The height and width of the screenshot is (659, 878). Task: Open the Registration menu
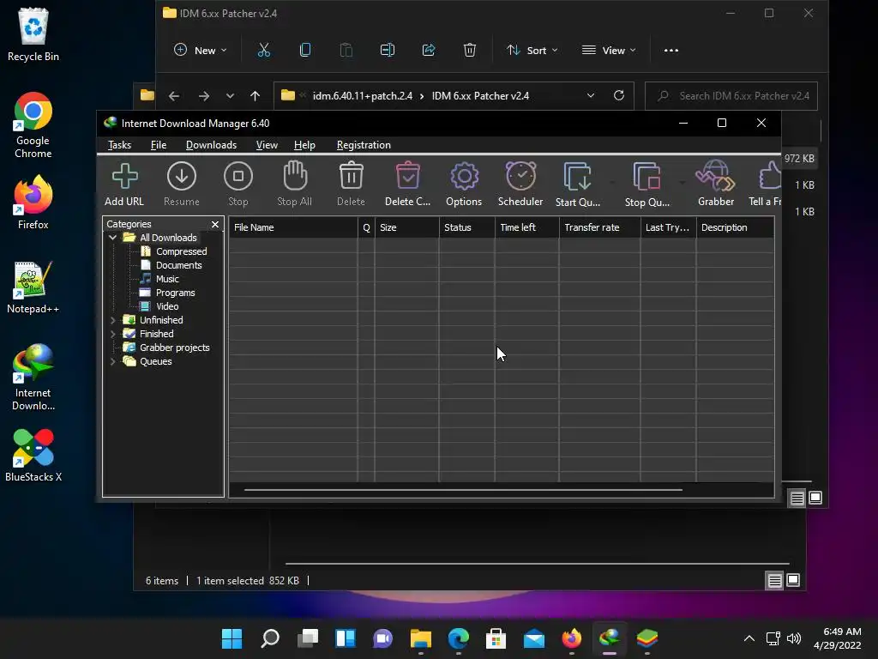(364, 145)
